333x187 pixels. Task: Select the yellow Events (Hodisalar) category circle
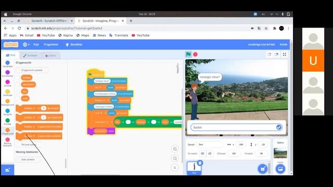(x=8, y=91)
